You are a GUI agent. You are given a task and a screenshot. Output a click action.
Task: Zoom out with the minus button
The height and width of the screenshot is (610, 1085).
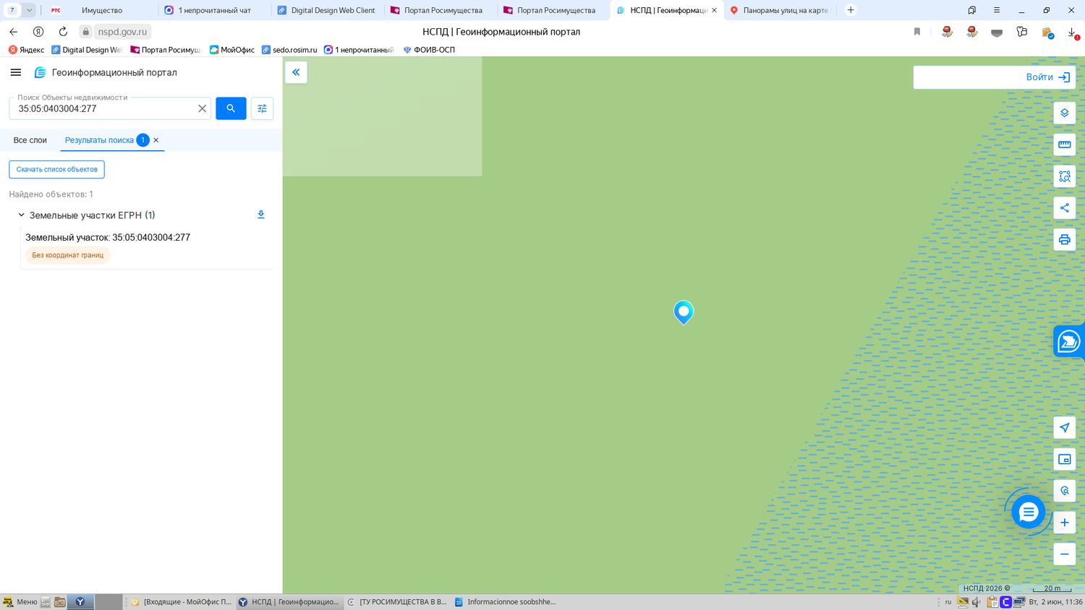click(x=1064, y=554)
